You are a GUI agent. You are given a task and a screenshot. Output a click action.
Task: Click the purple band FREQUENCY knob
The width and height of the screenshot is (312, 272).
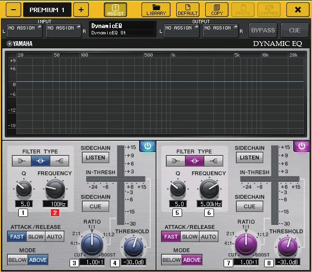click(209, 189)
